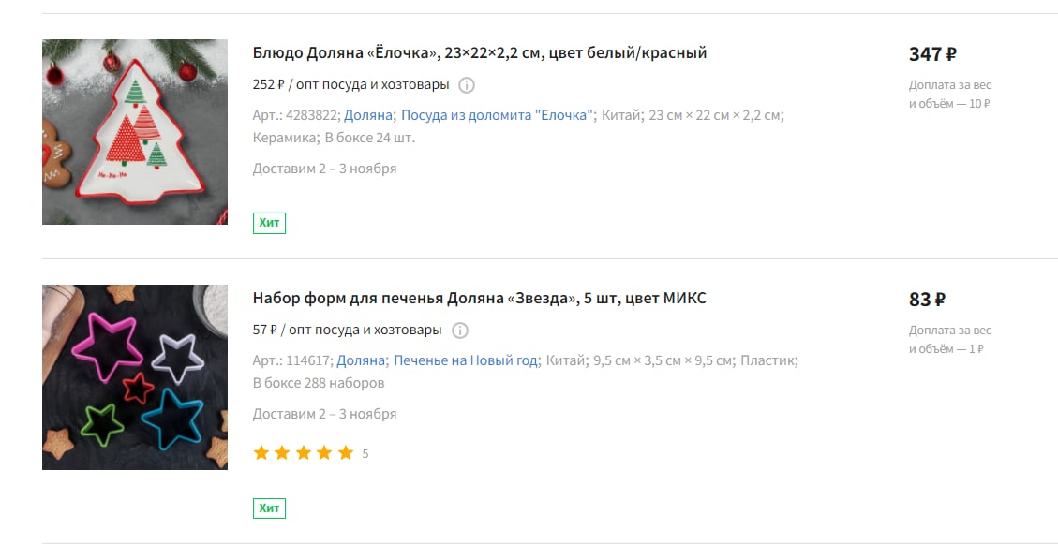Click surcharge note Доплата за вес и объём — 10 ₽
Viewport: 1058px width, 544px height.
950,95
